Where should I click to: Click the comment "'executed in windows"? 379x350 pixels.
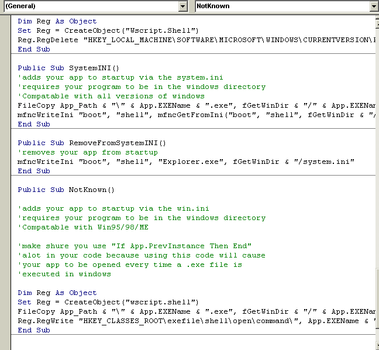tap(64, 274)
